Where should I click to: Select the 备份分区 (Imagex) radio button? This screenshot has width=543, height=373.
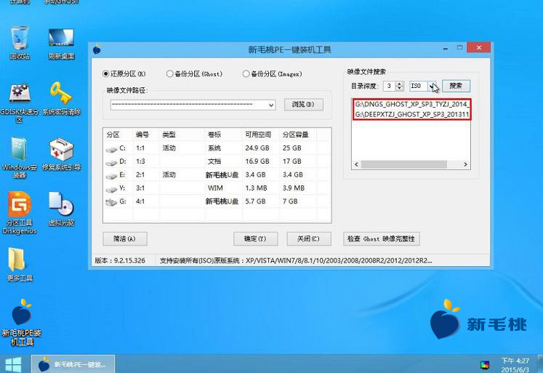tap(246, 73)
